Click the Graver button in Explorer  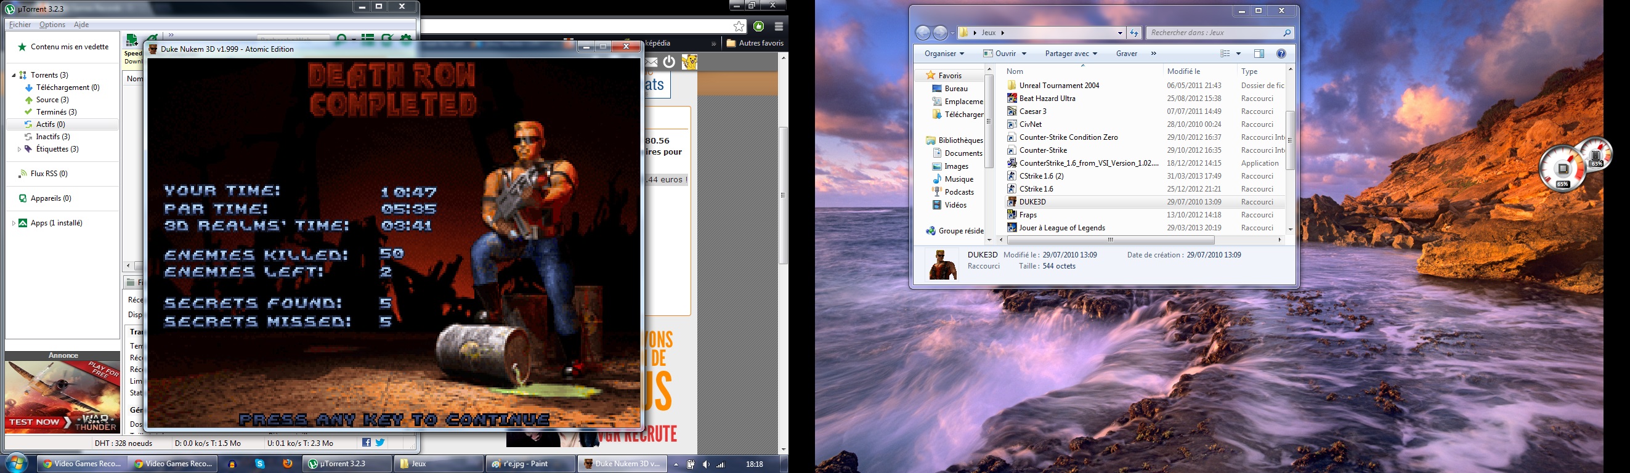pyautogui.click(x=1126, y=54)
